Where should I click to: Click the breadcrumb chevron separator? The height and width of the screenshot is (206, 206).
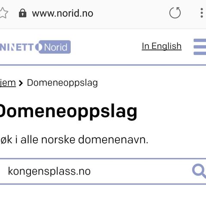tap(21, 83)
